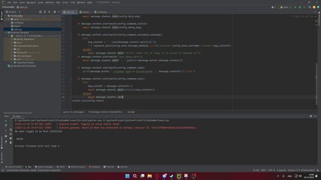The image size is (321, 180).
Task: Switch to the config.py editor tab
Action: point(102,12)
